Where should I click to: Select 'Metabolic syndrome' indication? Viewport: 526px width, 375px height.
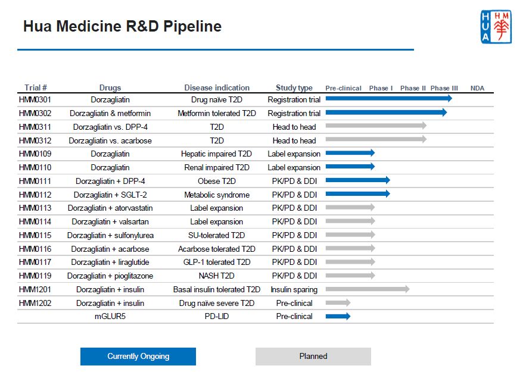click(217, 195)
